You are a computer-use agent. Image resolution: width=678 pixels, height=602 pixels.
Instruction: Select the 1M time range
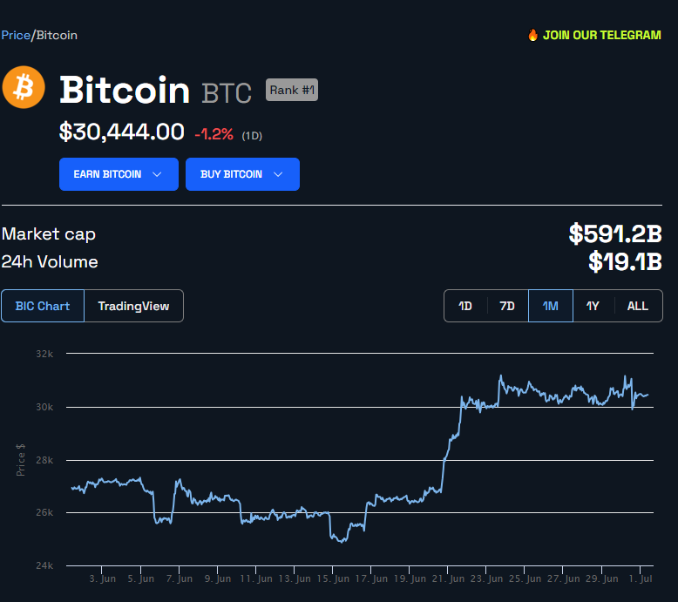click(551, 306)
